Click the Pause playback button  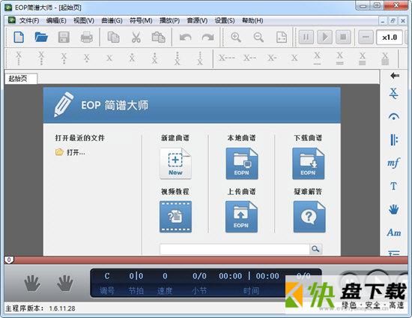(306, 37)
